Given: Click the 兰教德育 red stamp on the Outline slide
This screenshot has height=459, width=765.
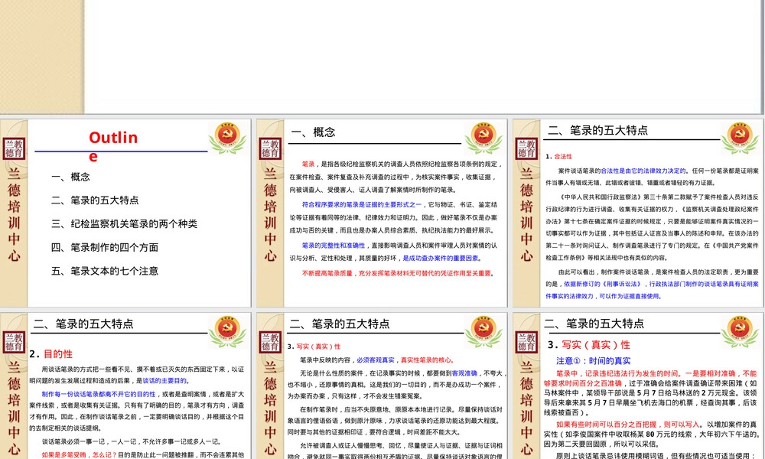Looking at the screenshot, I should point(14,148).
